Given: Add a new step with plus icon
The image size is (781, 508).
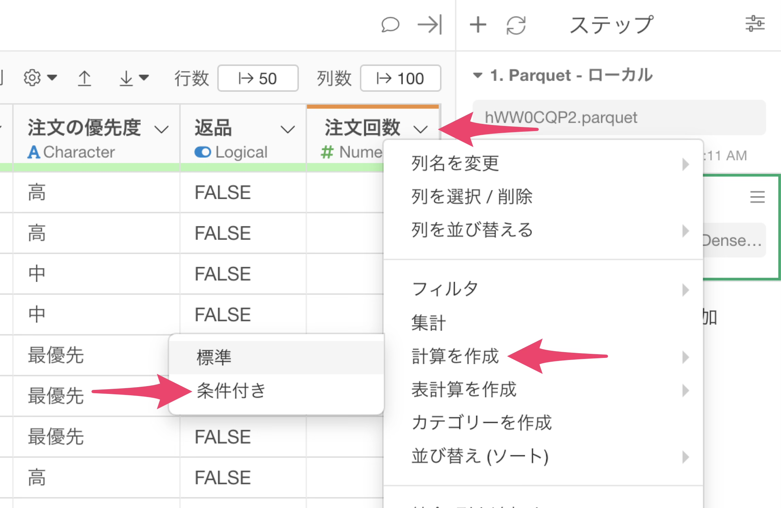Looking at the screenshot, I should 478,25.
